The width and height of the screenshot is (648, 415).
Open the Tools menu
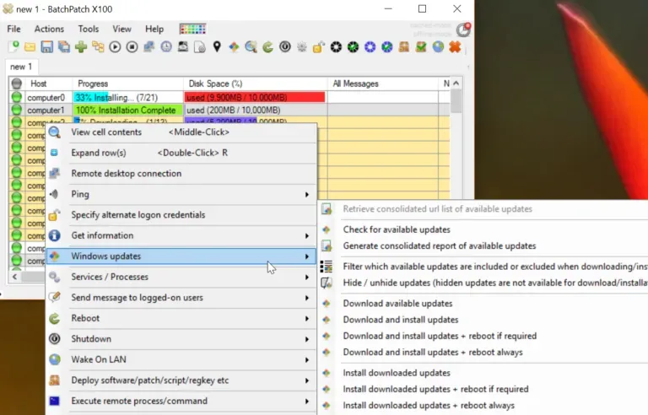pyautogui.click(x=89, y=29)
